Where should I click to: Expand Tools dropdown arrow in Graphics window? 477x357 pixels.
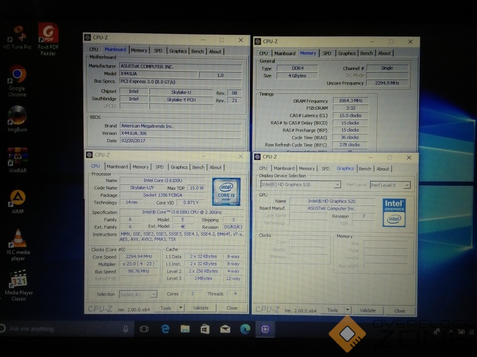[x=347, y=310]
